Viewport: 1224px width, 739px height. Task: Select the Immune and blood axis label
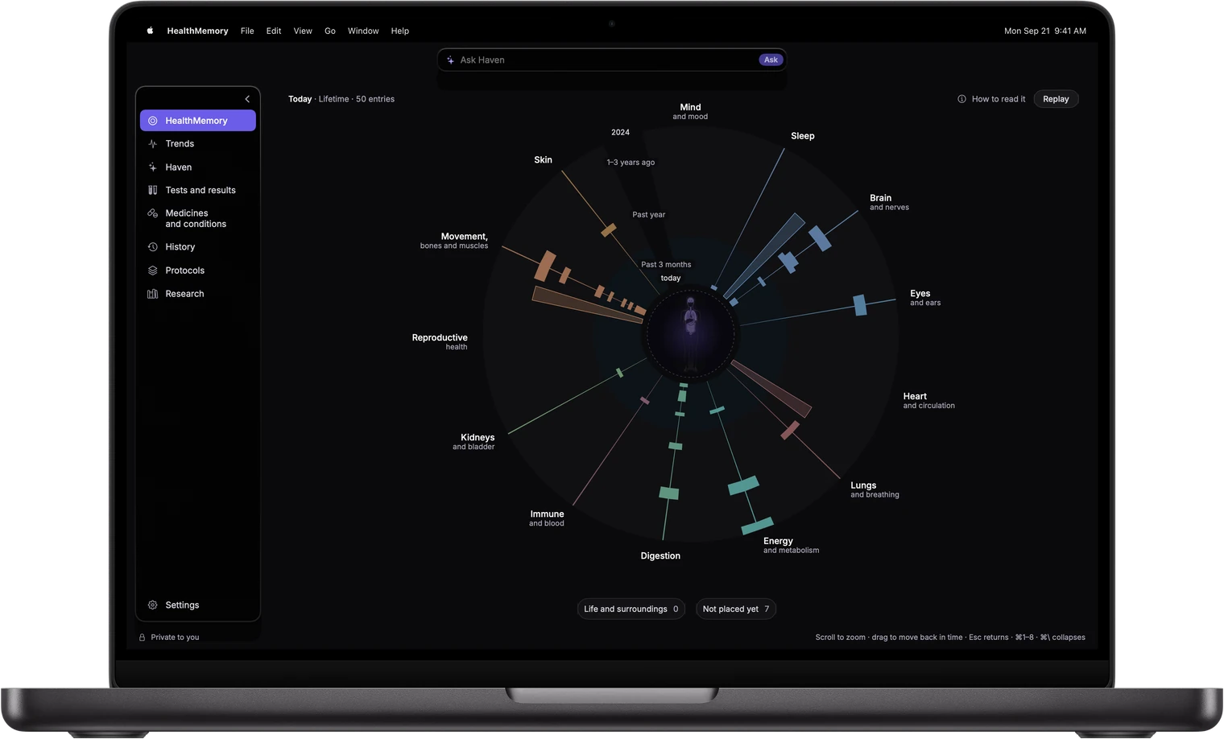point(547,518)
